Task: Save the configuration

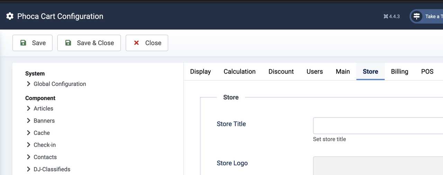Action: click(x=33, y=43)
